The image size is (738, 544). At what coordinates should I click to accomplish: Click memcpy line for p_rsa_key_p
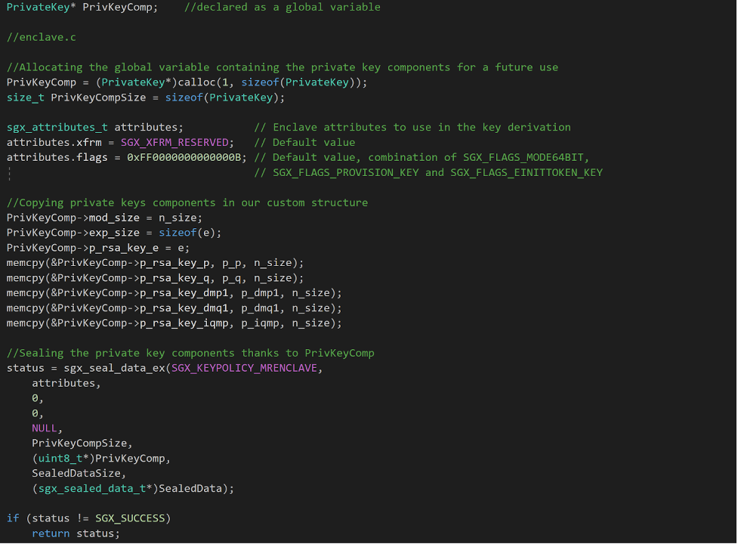(x=156, y=263)
